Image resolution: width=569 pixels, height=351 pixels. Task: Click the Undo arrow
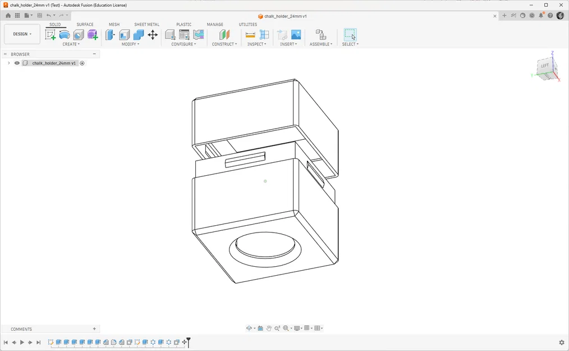click(x=49, y=15)
